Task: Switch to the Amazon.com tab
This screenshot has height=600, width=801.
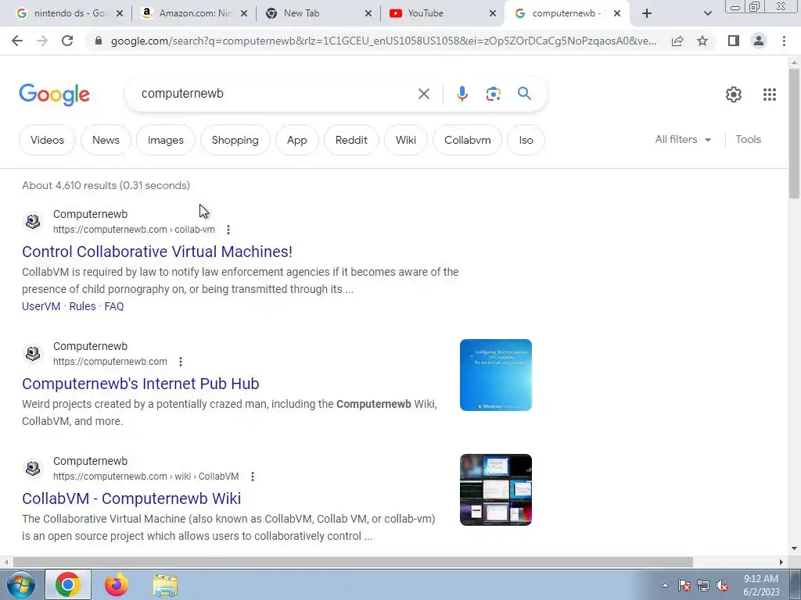Action: click(195, 13)
